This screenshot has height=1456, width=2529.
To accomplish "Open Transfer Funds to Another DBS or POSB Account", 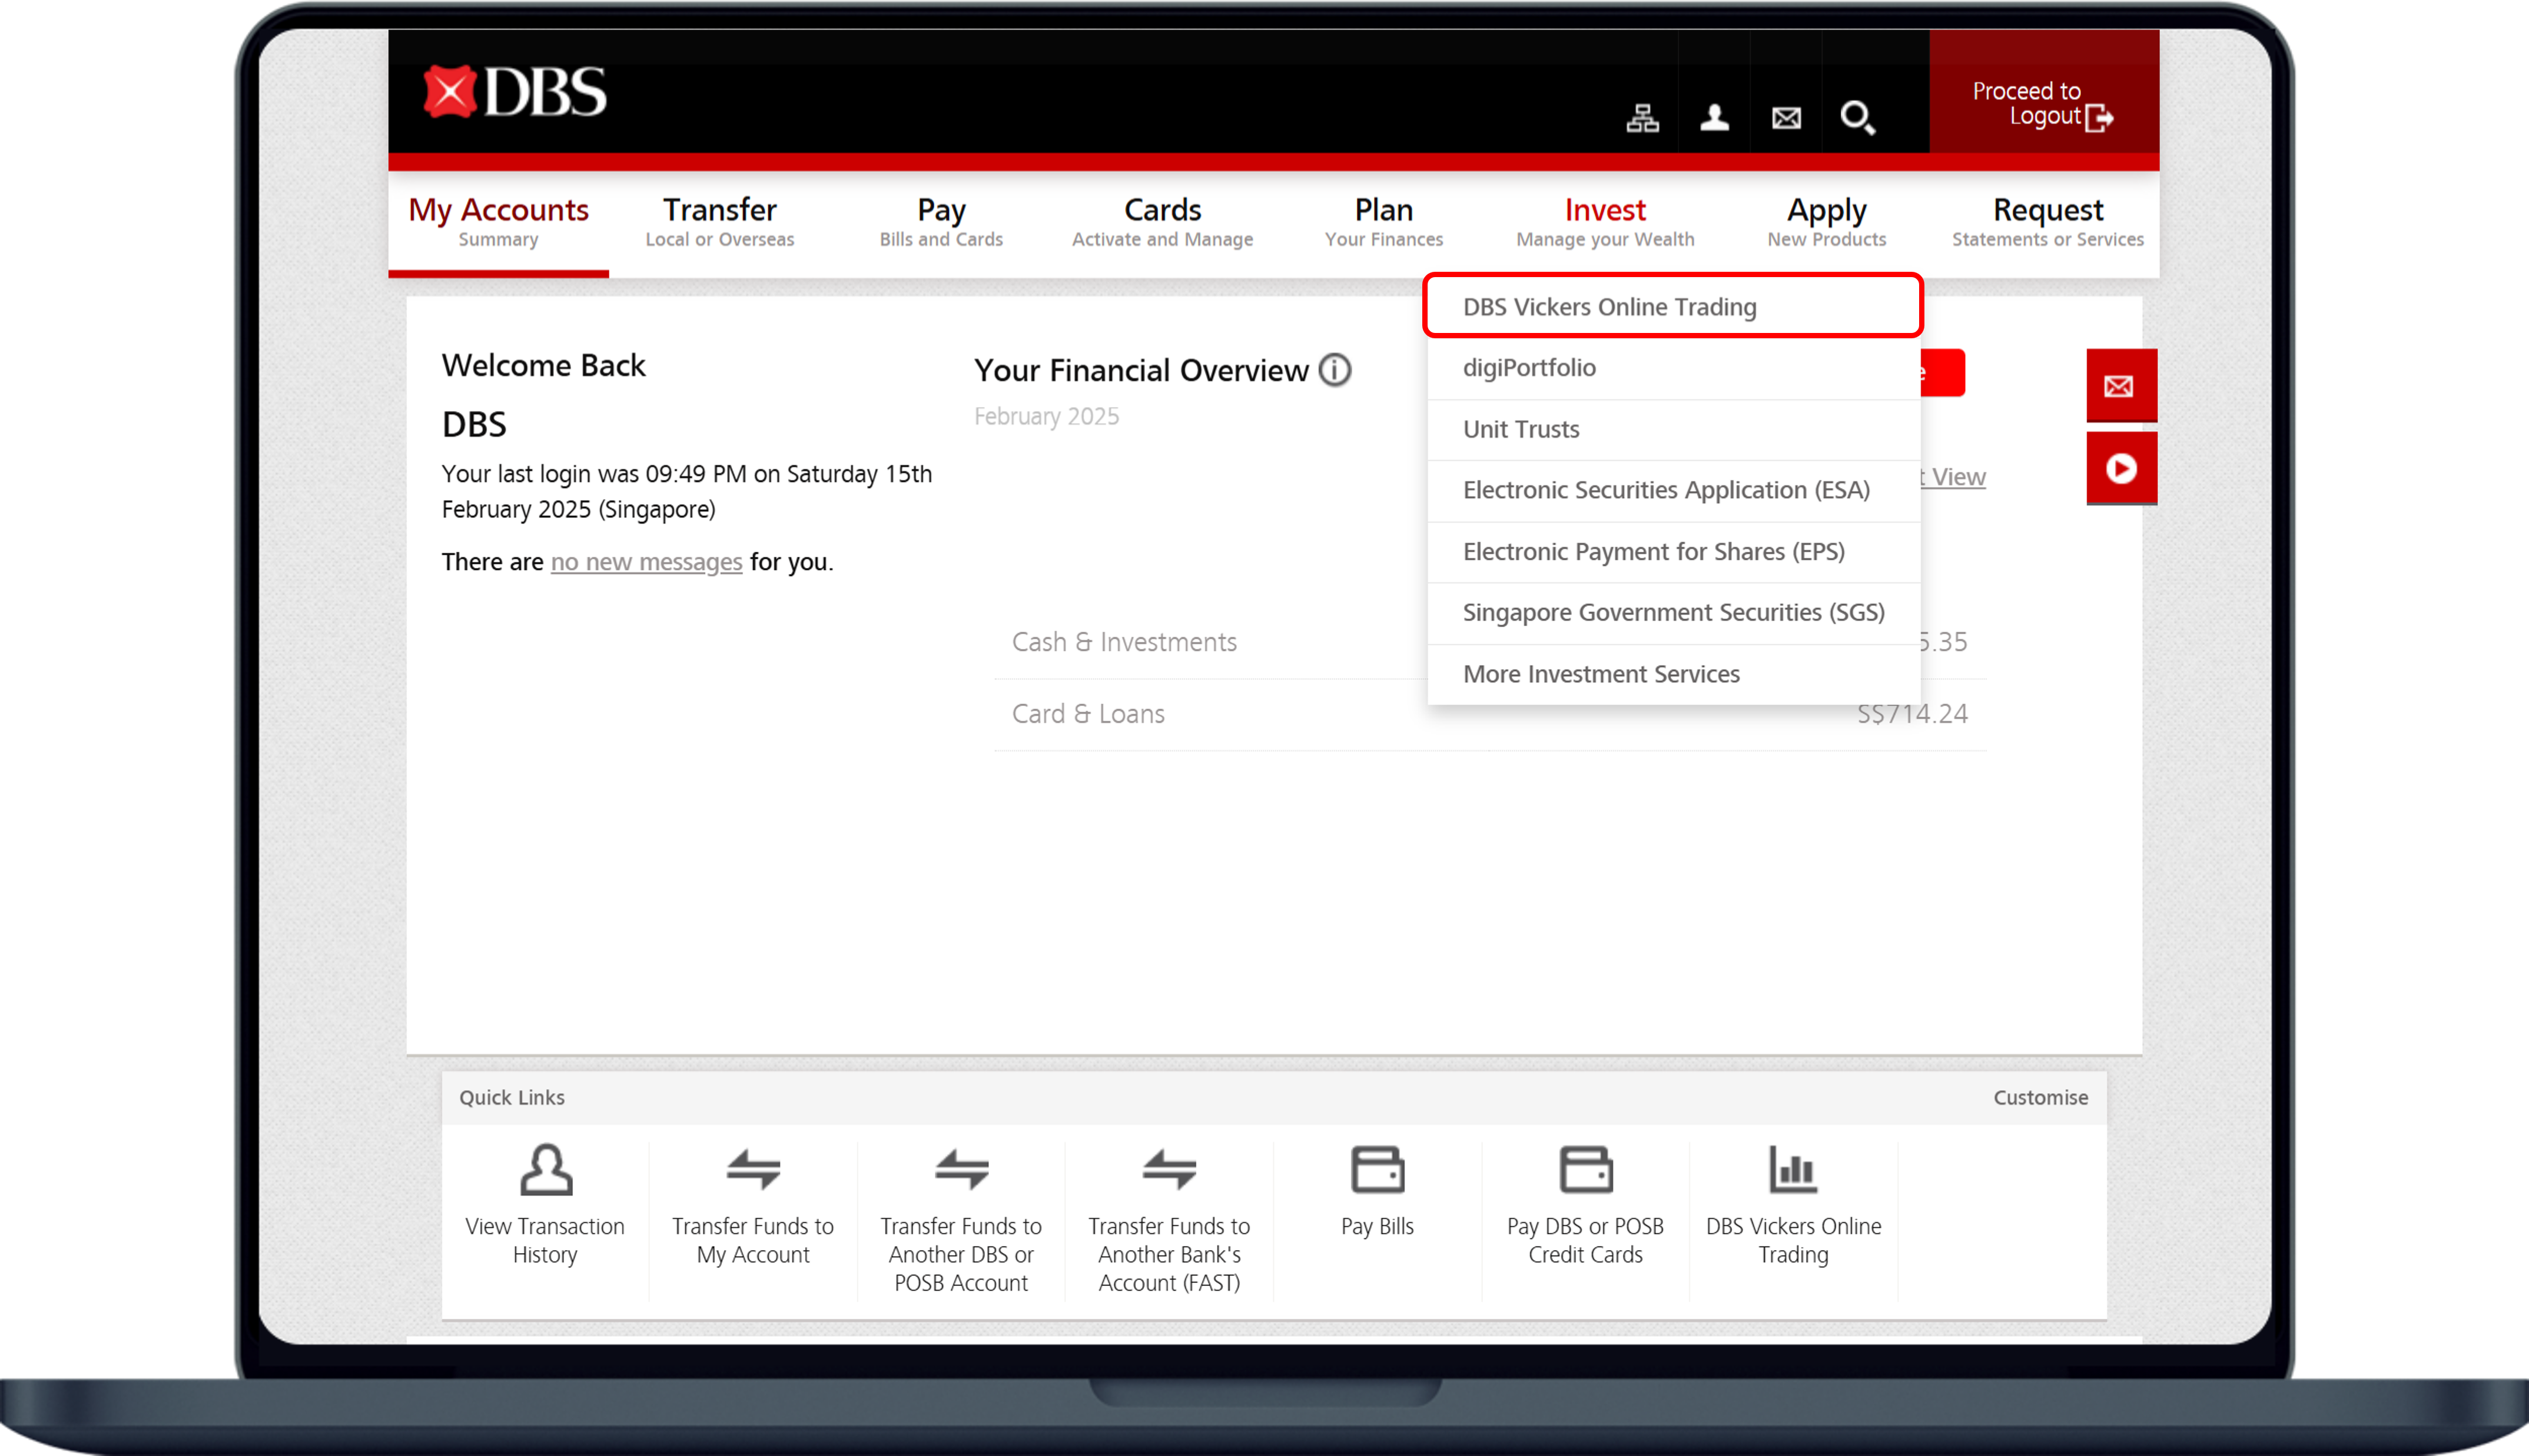I will tap(961, 1220).
